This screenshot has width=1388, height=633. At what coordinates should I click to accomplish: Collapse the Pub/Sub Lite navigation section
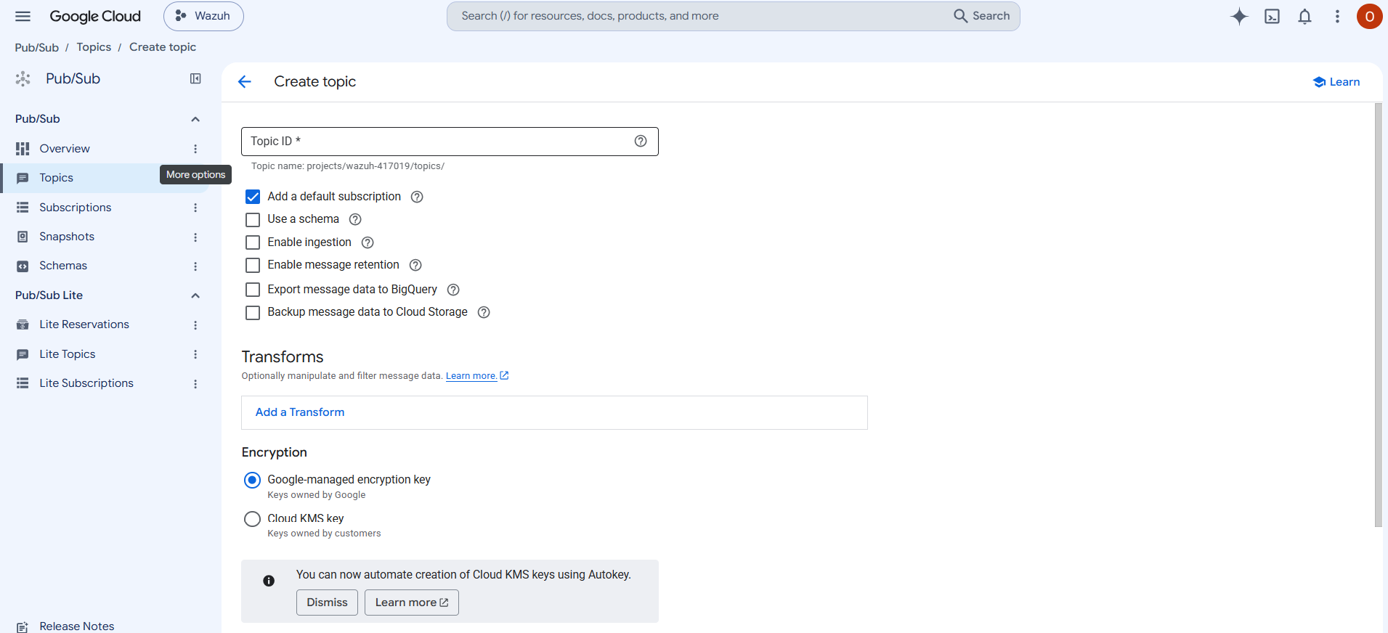195,295
